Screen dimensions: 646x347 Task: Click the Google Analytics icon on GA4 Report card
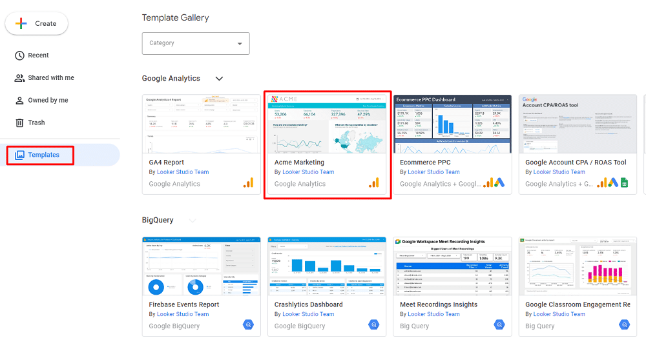click(248, 183)
